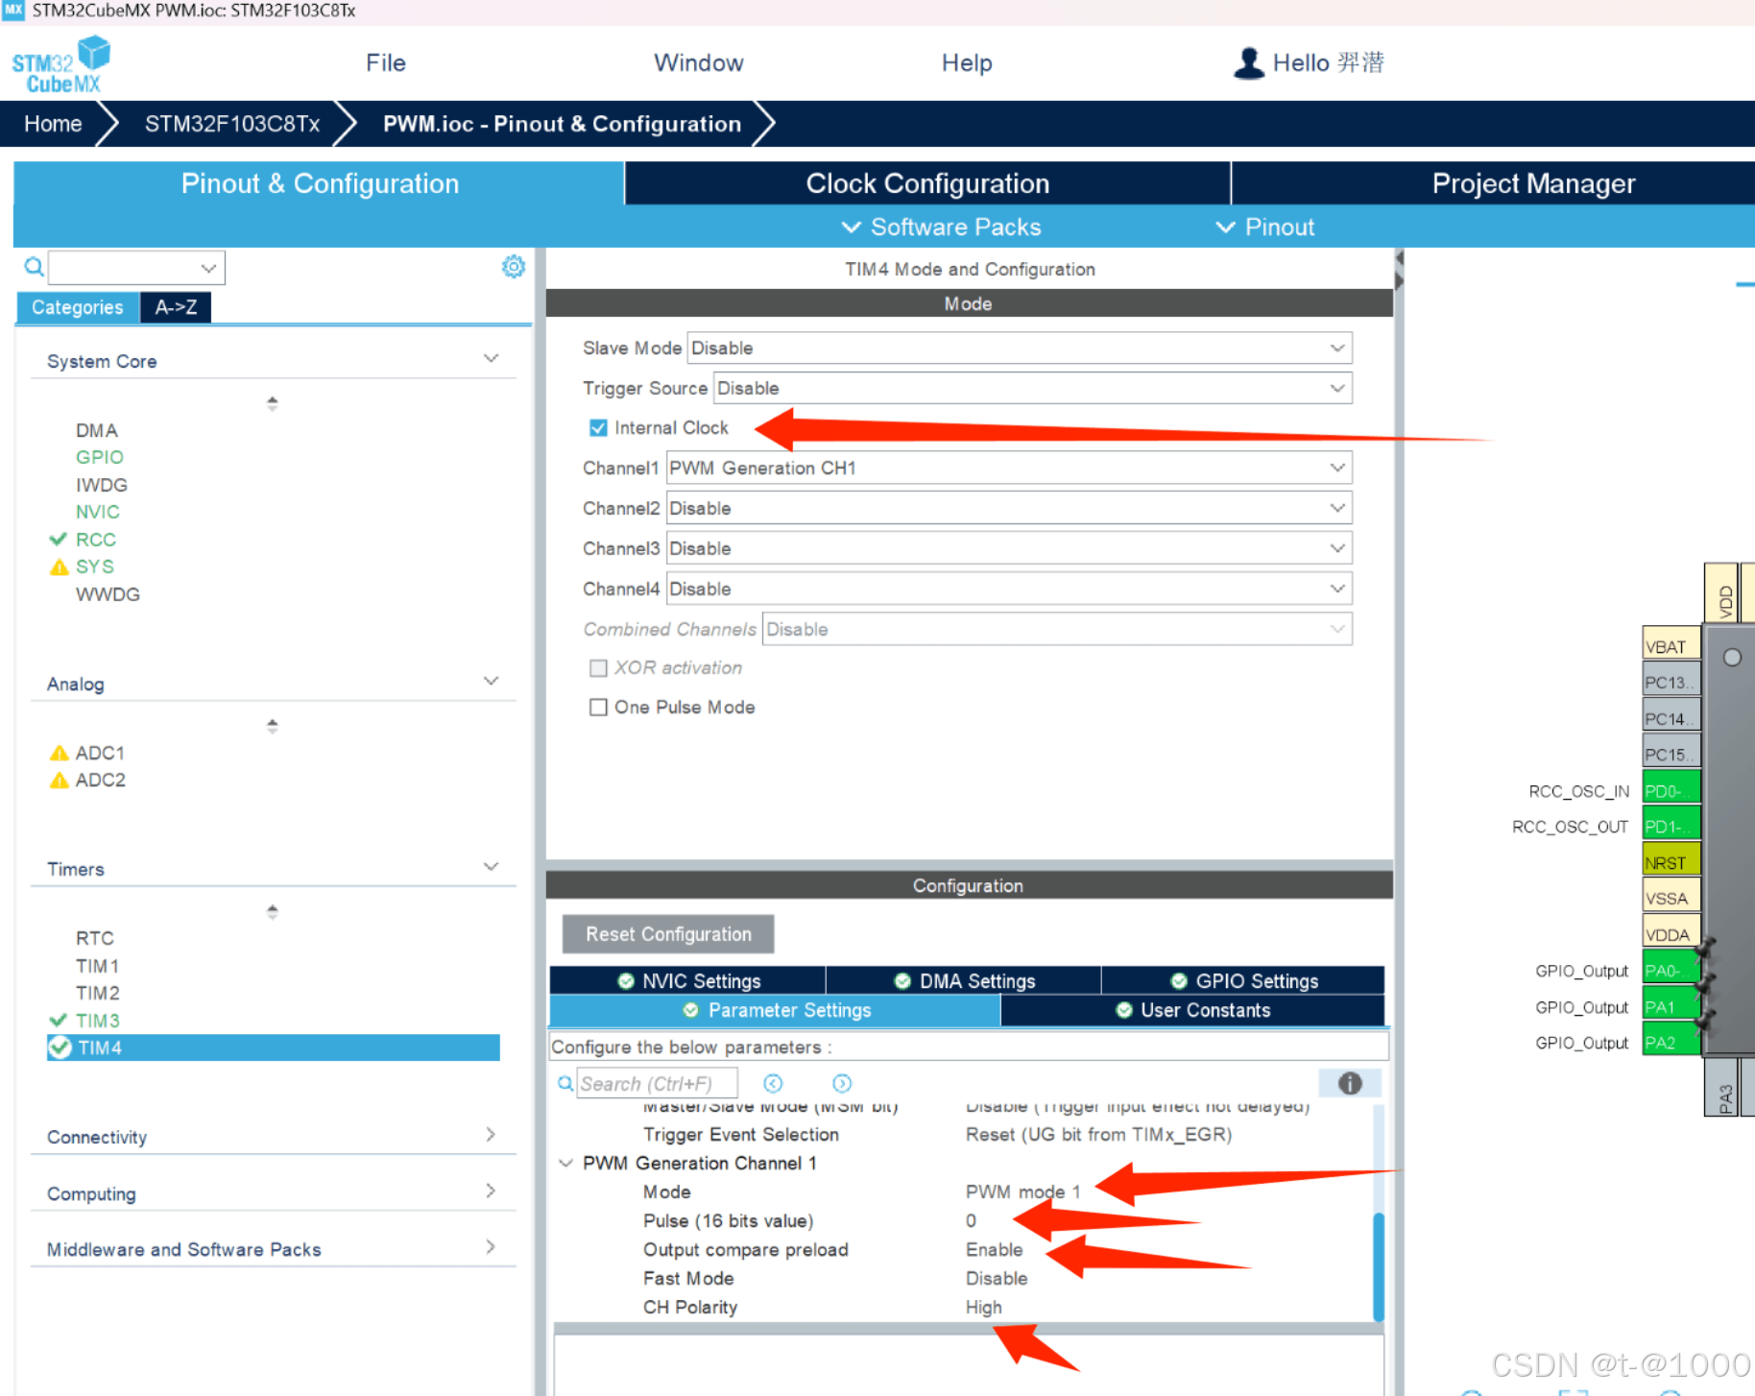Viewport: 1755px width, 1396px height.
Task: Open the NVIC Settings tab
Action: click(x=687, y=980)
